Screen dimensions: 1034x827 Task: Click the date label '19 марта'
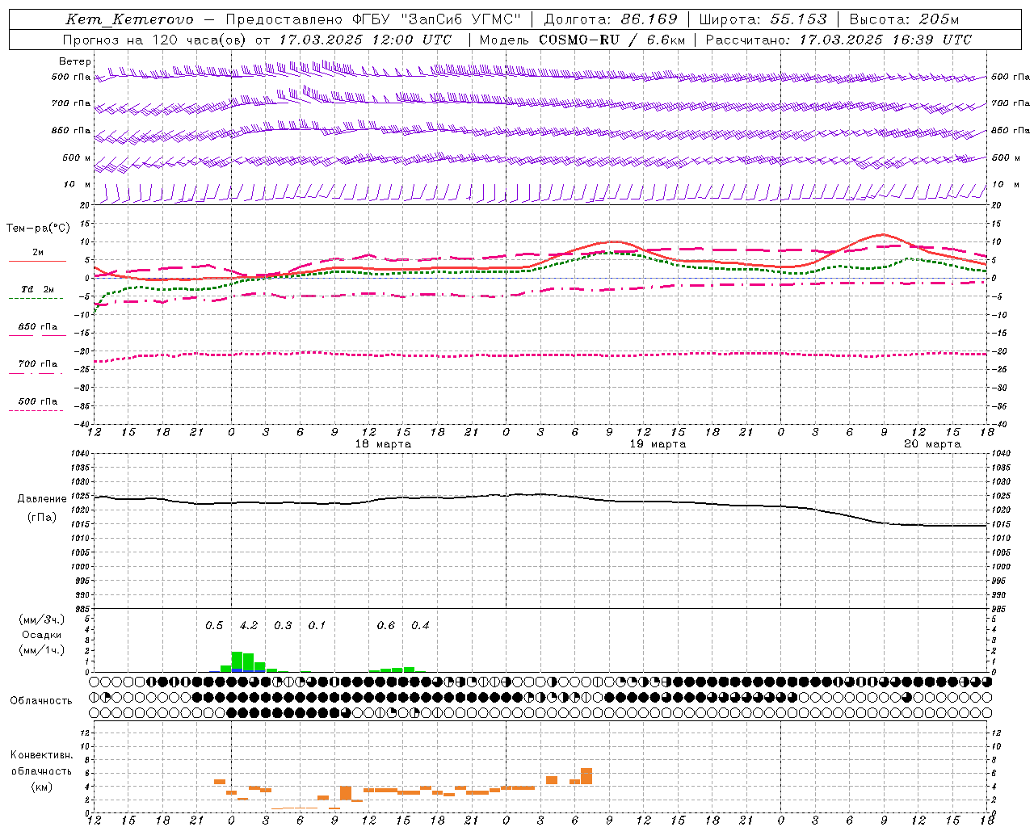[658, 444]
